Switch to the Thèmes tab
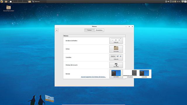This screenshot has height=105, width=187. 89,30
